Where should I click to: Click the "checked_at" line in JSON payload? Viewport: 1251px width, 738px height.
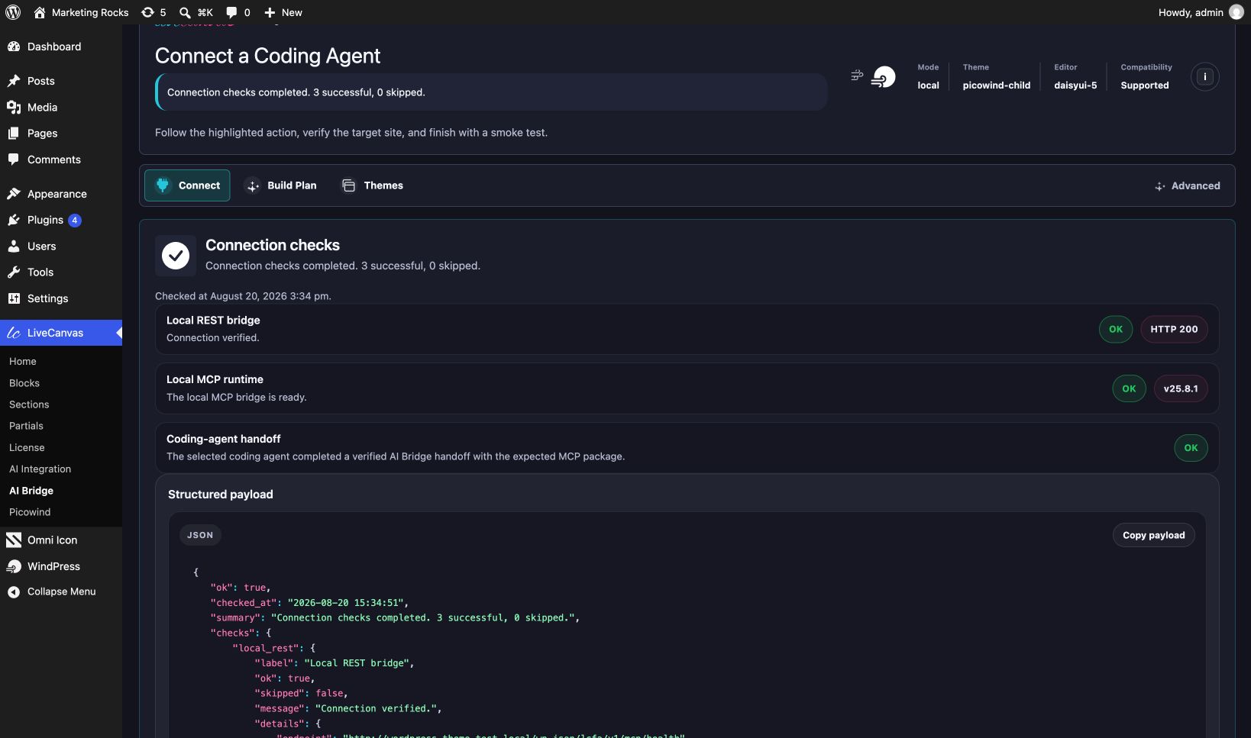[309, 603]
